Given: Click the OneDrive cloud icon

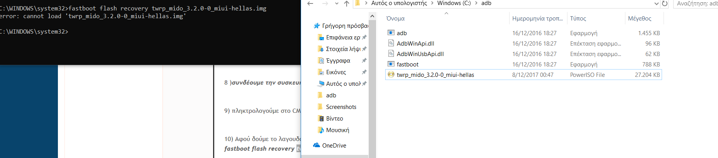Looking at the screenshot, I should [x=317, y=146].
